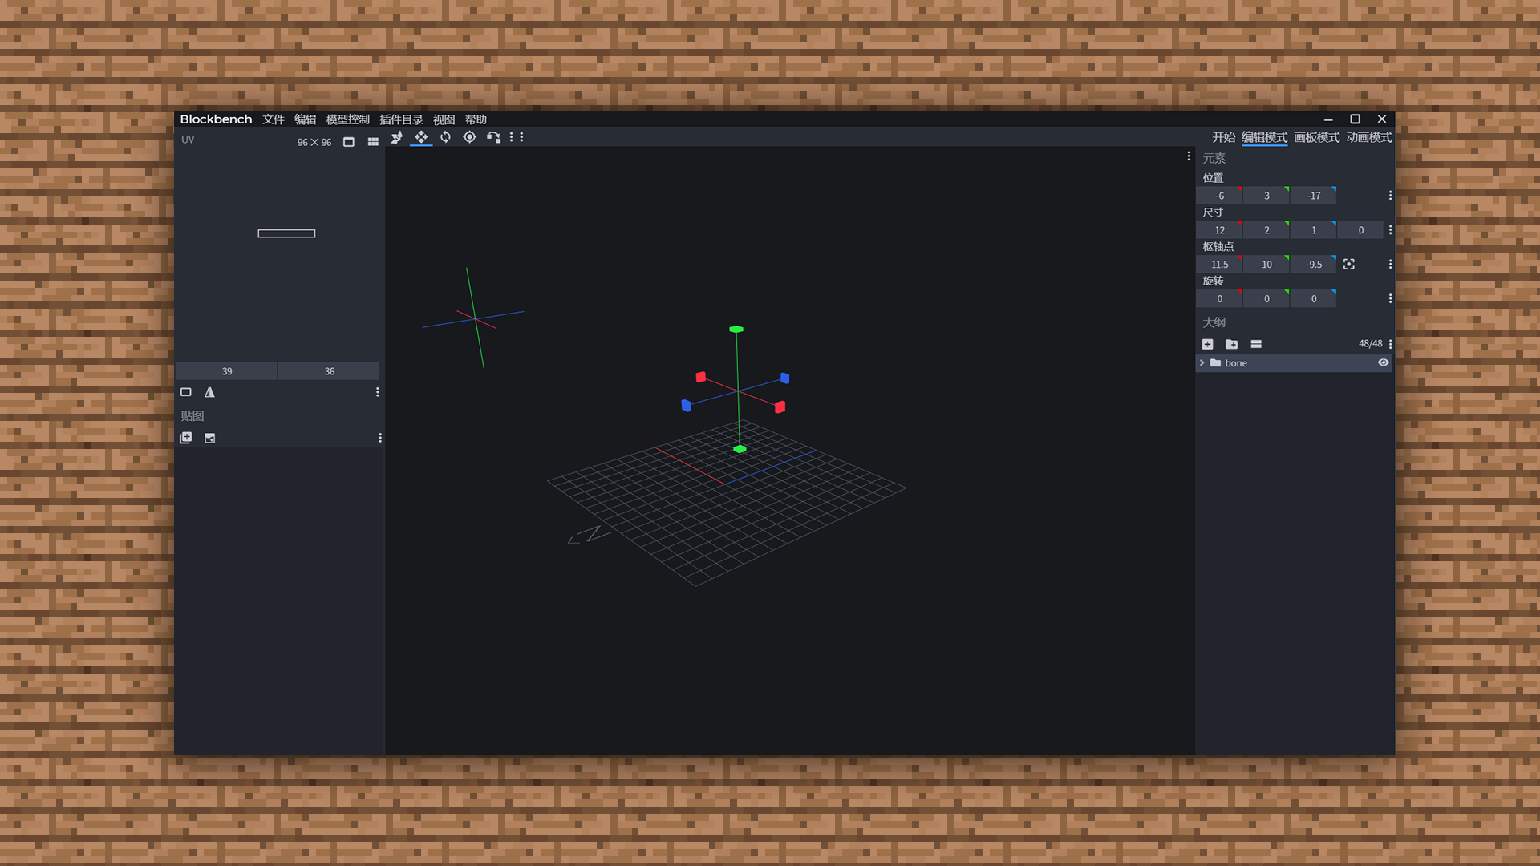Edit UV offset value 36
The width and height of the screenshot is (1540, 866).
pos(329,371)
